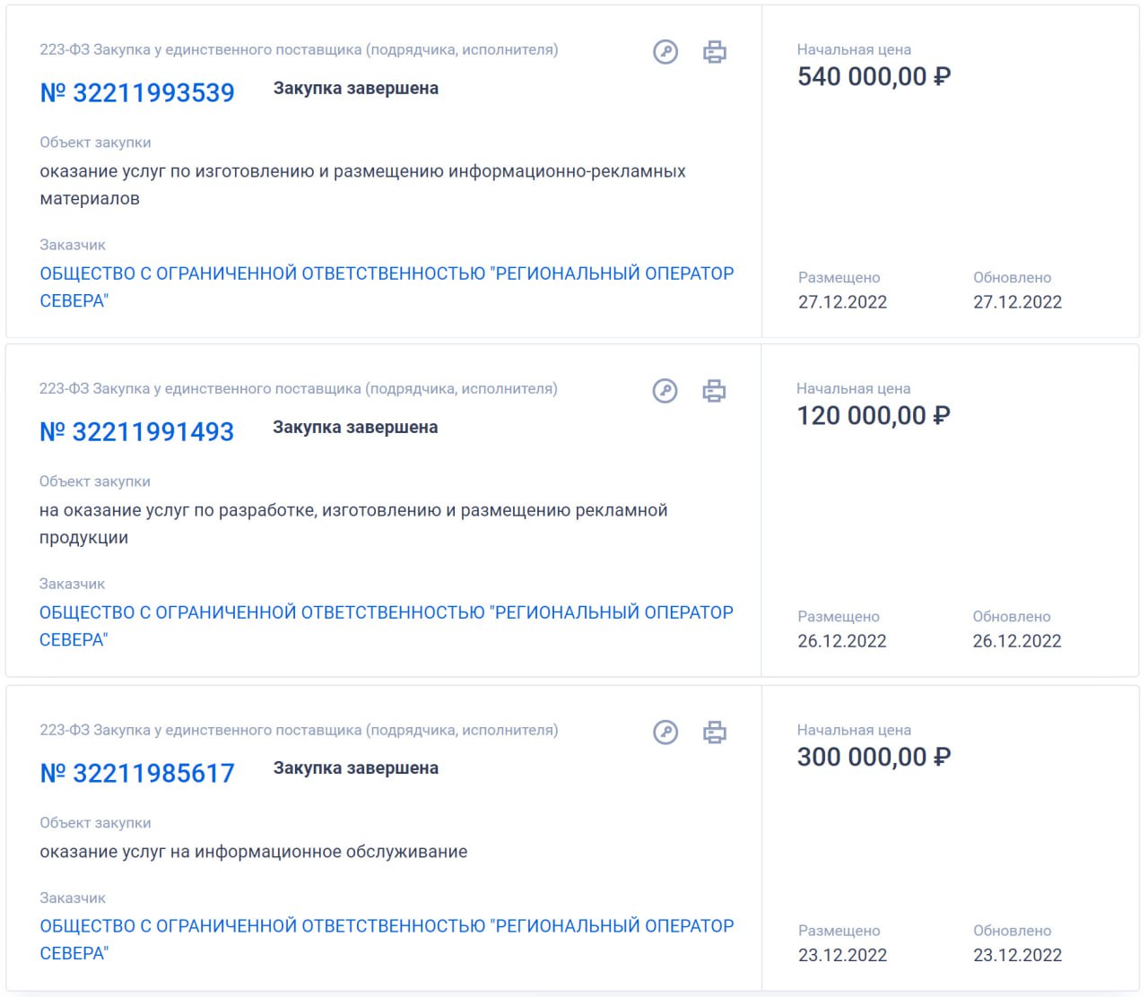This screenshot has height=997, width=1148.
Task: Open the print form for purchase 32211991493
Action: point(714,391)
